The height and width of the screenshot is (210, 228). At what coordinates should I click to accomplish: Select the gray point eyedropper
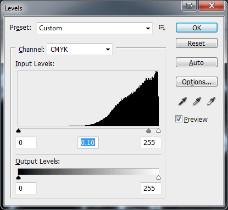(x=197, y=101)
